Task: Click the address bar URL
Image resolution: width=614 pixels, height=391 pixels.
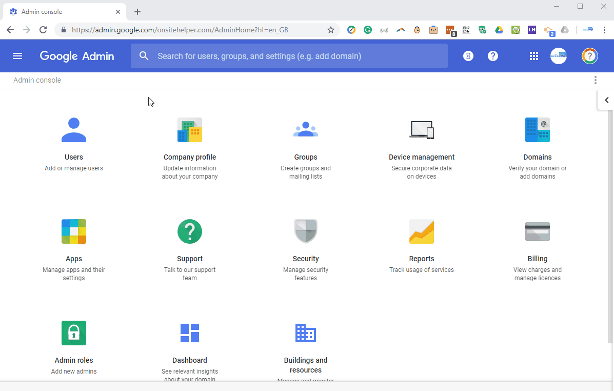Action: coord(180,30)
